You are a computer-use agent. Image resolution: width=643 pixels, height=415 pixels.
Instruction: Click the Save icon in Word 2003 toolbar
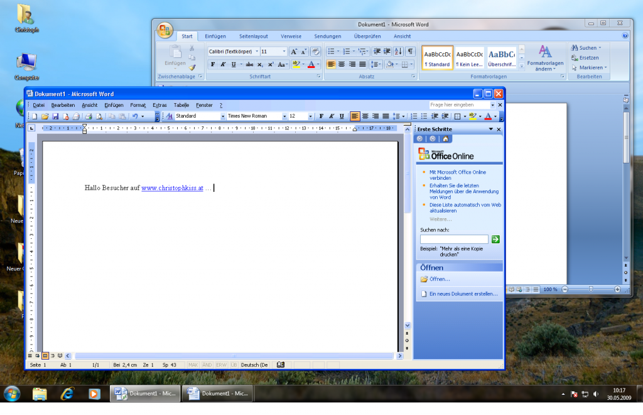(55, 116)
